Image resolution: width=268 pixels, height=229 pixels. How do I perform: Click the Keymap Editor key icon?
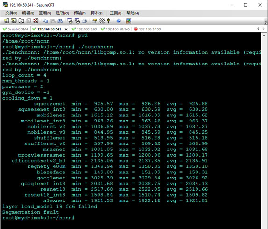(108, 21)
